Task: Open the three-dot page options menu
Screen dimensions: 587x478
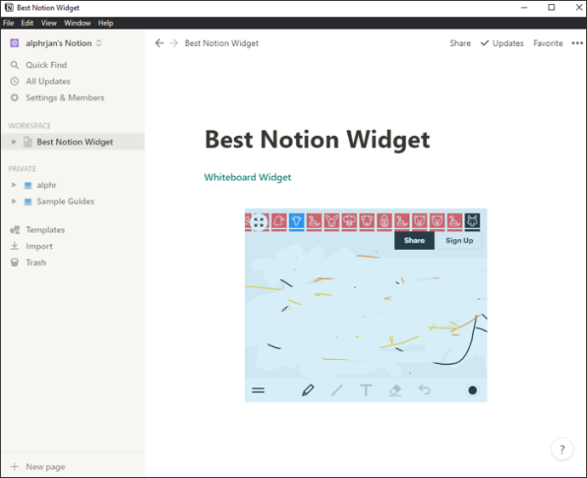Action: (x=577, y=43)
